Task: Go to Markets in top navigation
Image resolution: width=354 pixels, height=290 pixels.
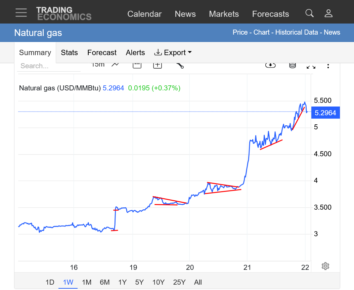Action: 224,14
